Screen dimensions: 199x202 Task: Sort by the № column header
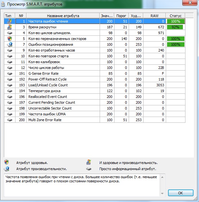point(21,16)
